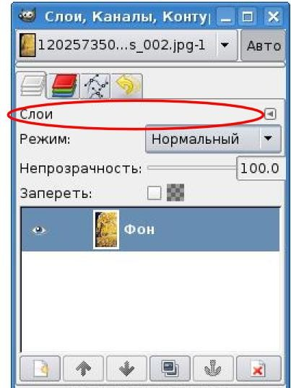Duplicate the current layer
Screen dimensions: 291x388
pyautogui.click(x=170, y=368)
